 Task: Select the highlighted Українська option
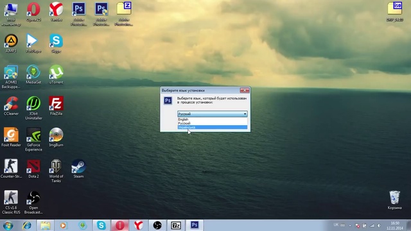213,127
